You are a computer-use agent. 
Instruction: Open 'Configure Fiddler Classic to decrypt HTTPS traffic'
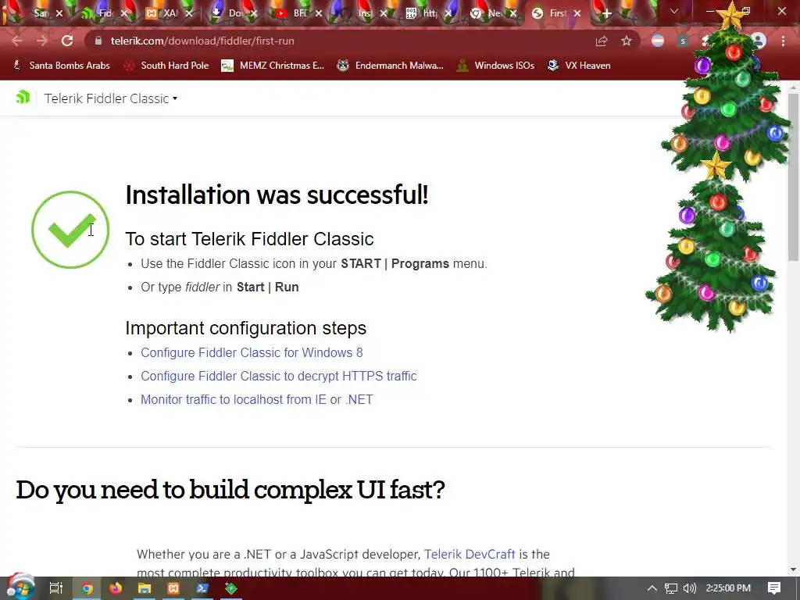279,376
